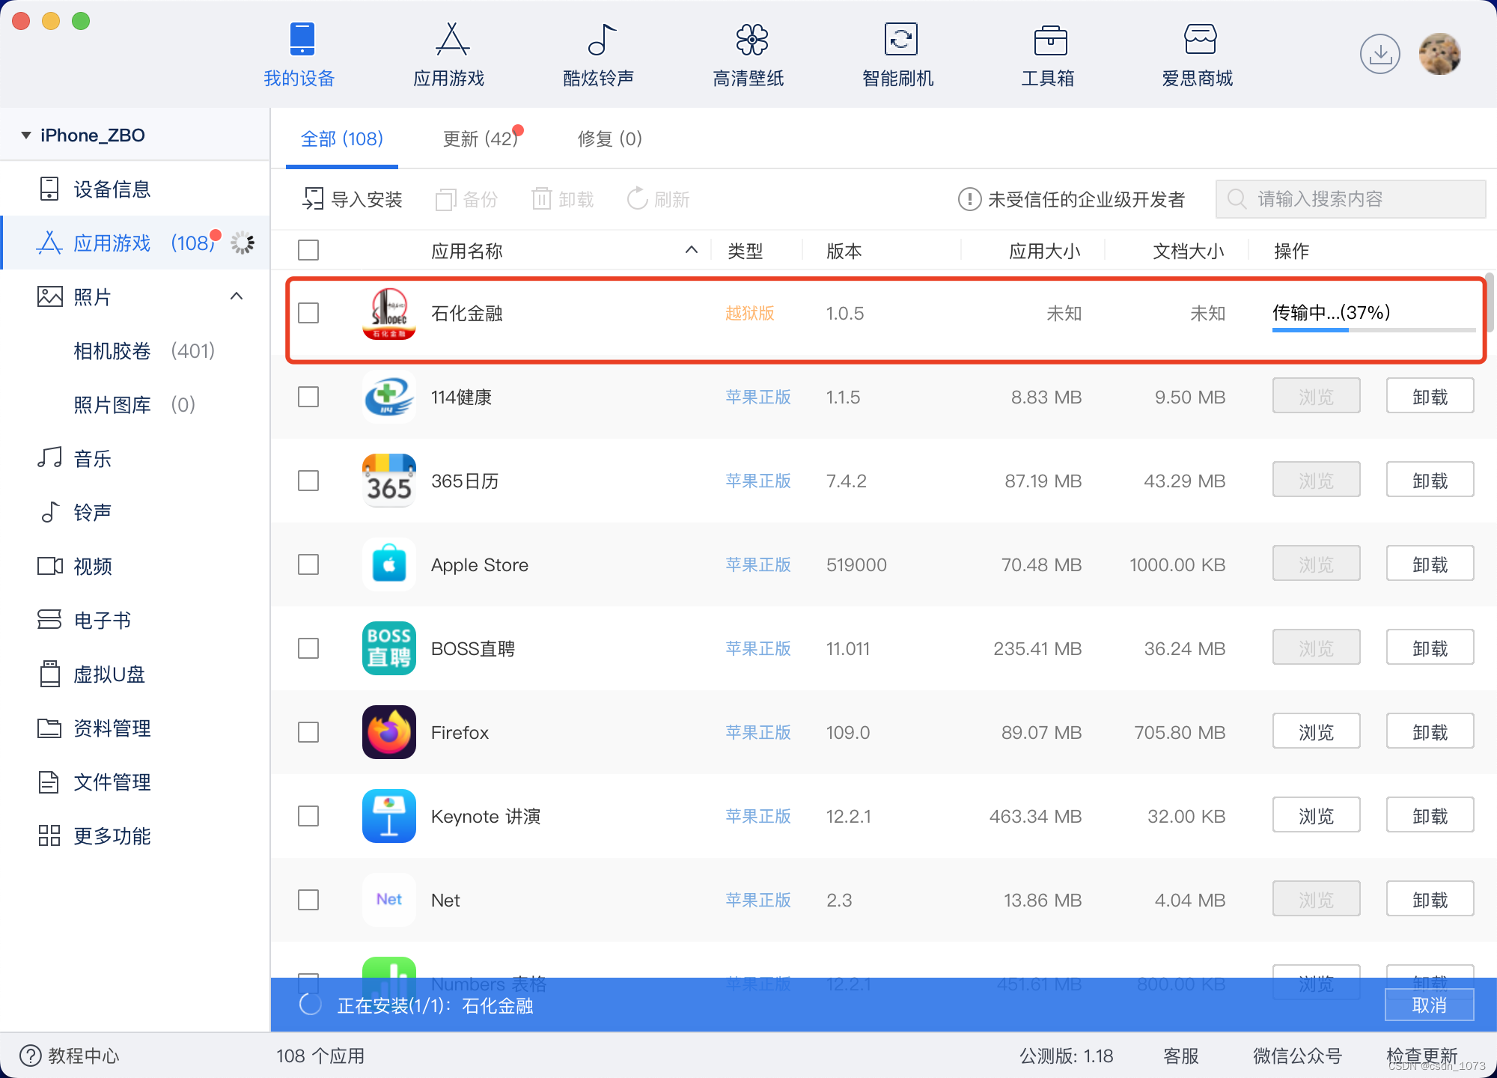Image resolution: width=1497 pixels, height=1078 pixels.
Task: Click the app list vertical scrollbar
Action: click(1490, 302)
